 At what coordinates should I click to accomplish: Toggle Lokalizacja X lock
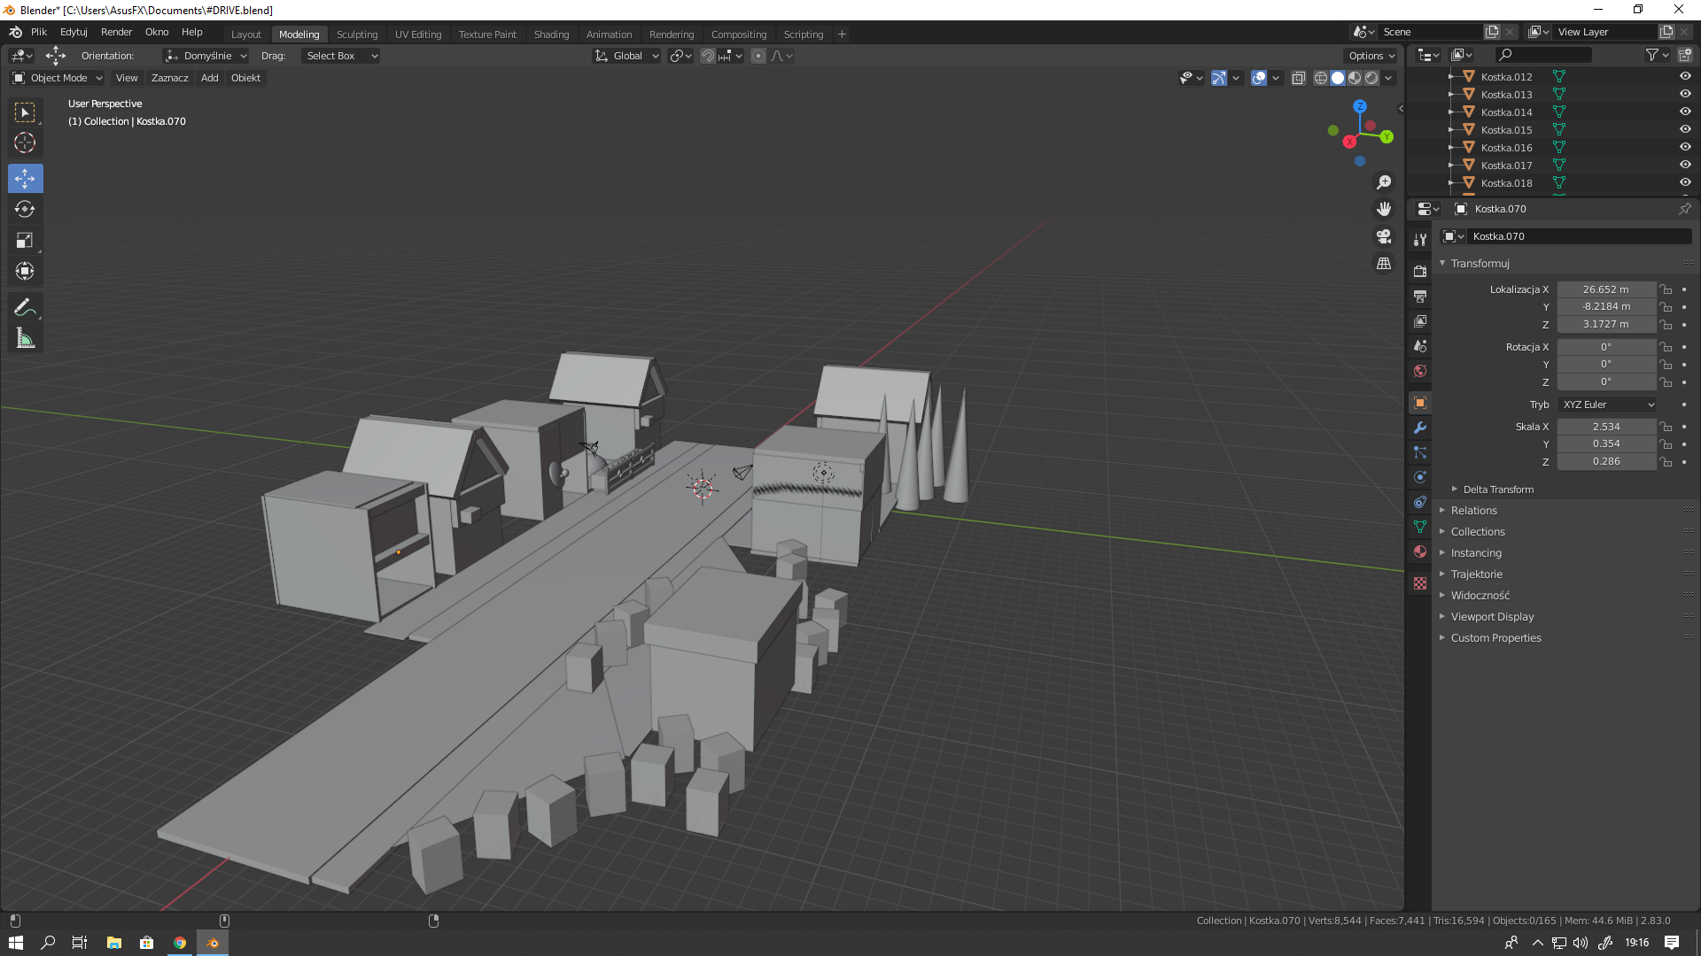[x=1666, y=289]
